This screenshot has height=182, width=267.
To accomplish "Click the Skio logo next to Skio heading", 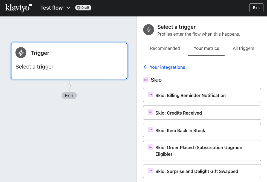I will click(x=146, y=80).
